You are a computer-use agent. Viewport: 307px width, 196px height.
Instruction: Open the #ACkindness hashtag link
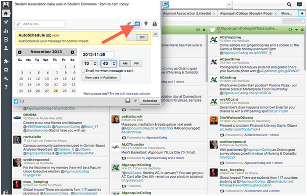131,132
